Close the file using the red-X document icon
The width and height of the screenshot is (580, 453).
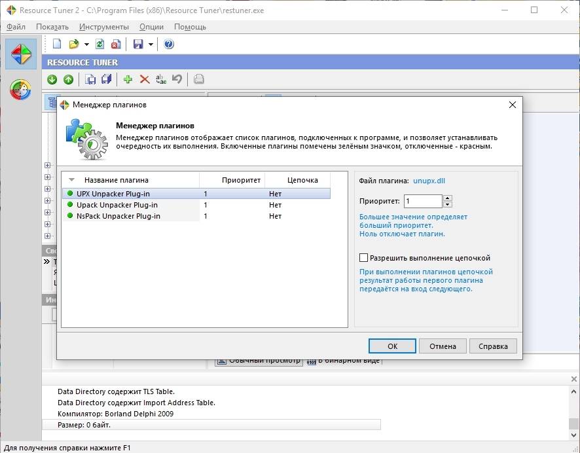click(116, 44)
